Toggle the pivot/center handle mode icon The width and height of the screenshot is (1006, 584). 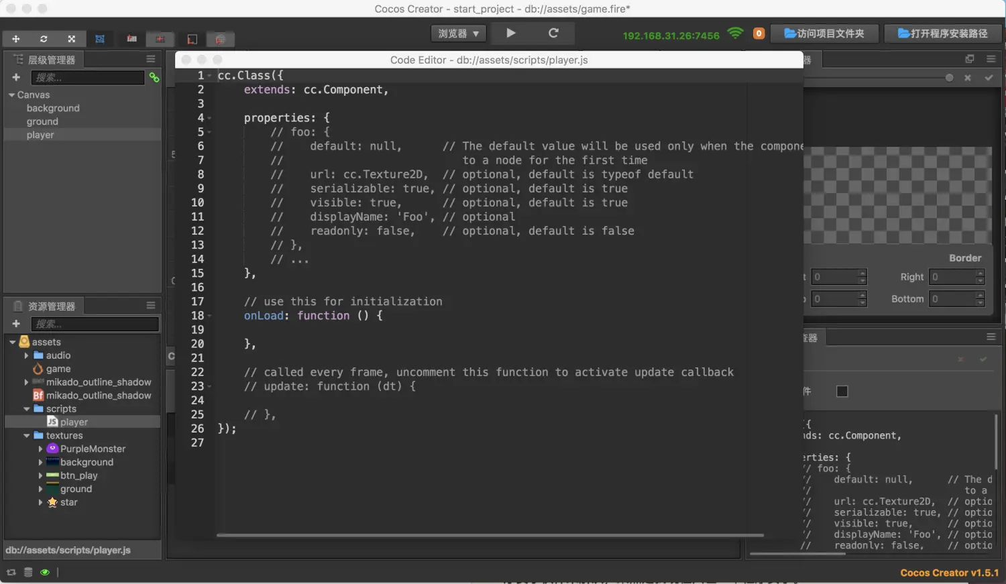[x=132, y=39]
